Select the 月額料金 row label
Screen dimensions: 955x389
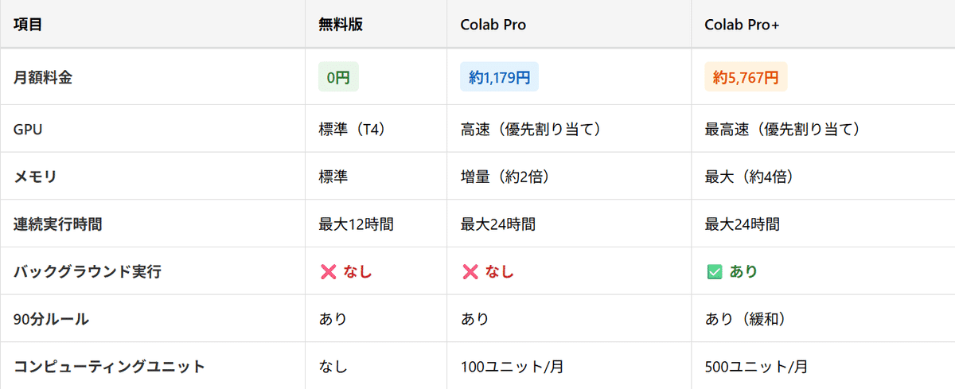(x=42, y=77)
